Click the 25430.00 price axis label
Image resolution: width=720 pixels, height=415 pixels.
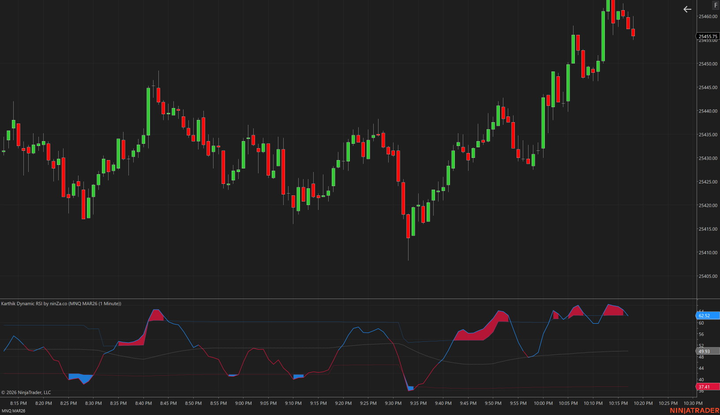(708, 158)
